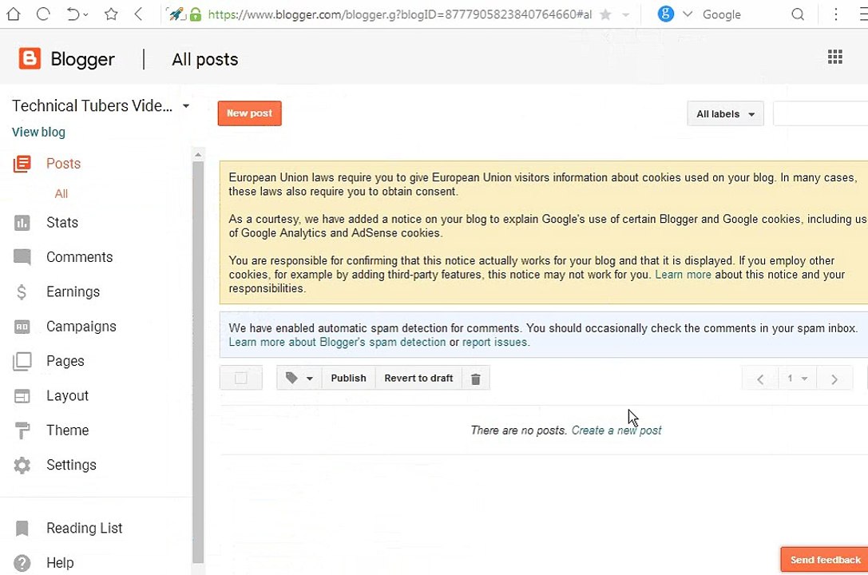Image resolution: width=868 pixels, height=575 pixels.
Task: Click the Layout grid icon
Action: (x=22, y=396)
